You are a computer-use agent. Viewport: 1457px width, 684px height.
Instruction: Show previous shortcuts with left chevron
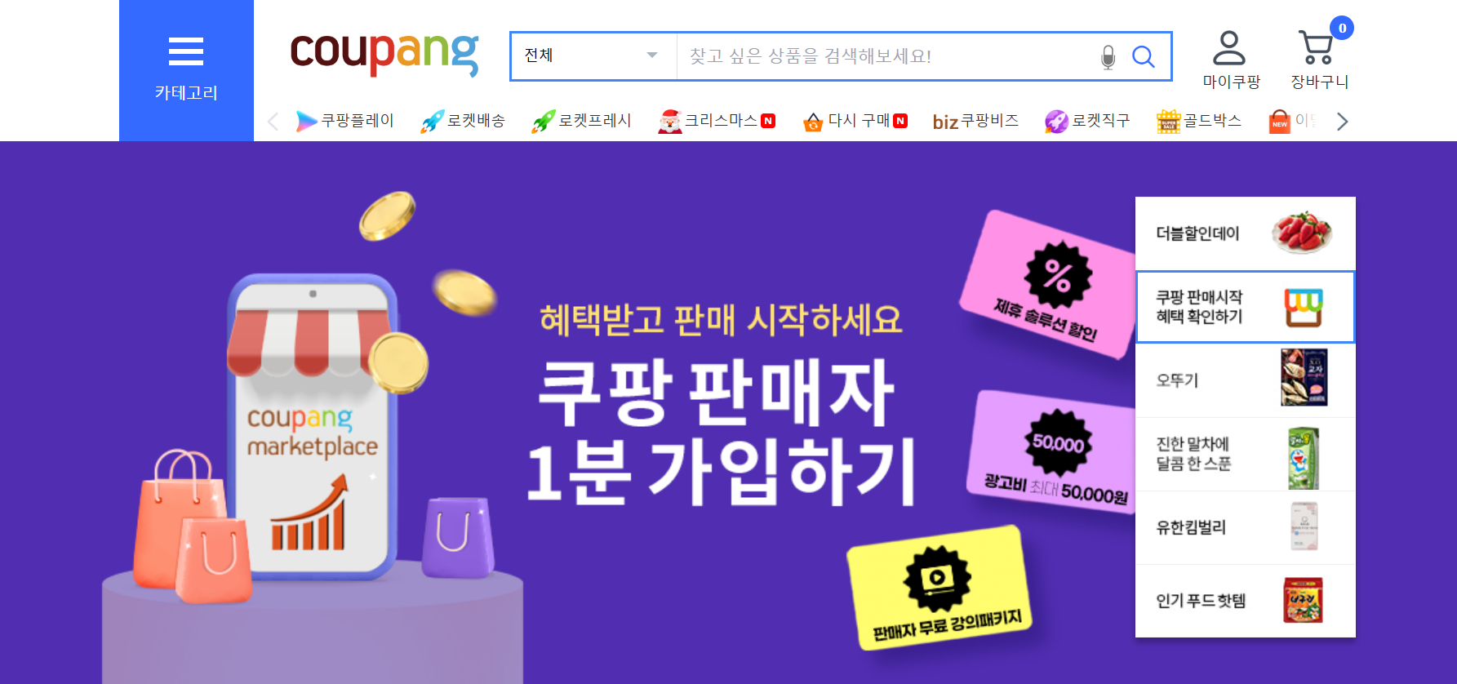[x=273, y=121]
